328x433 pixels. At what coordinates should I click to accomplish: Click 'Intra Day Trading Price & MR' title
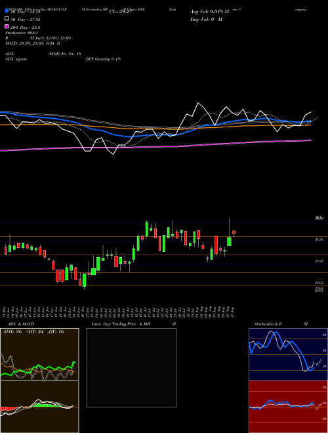(x=121, y=324)
